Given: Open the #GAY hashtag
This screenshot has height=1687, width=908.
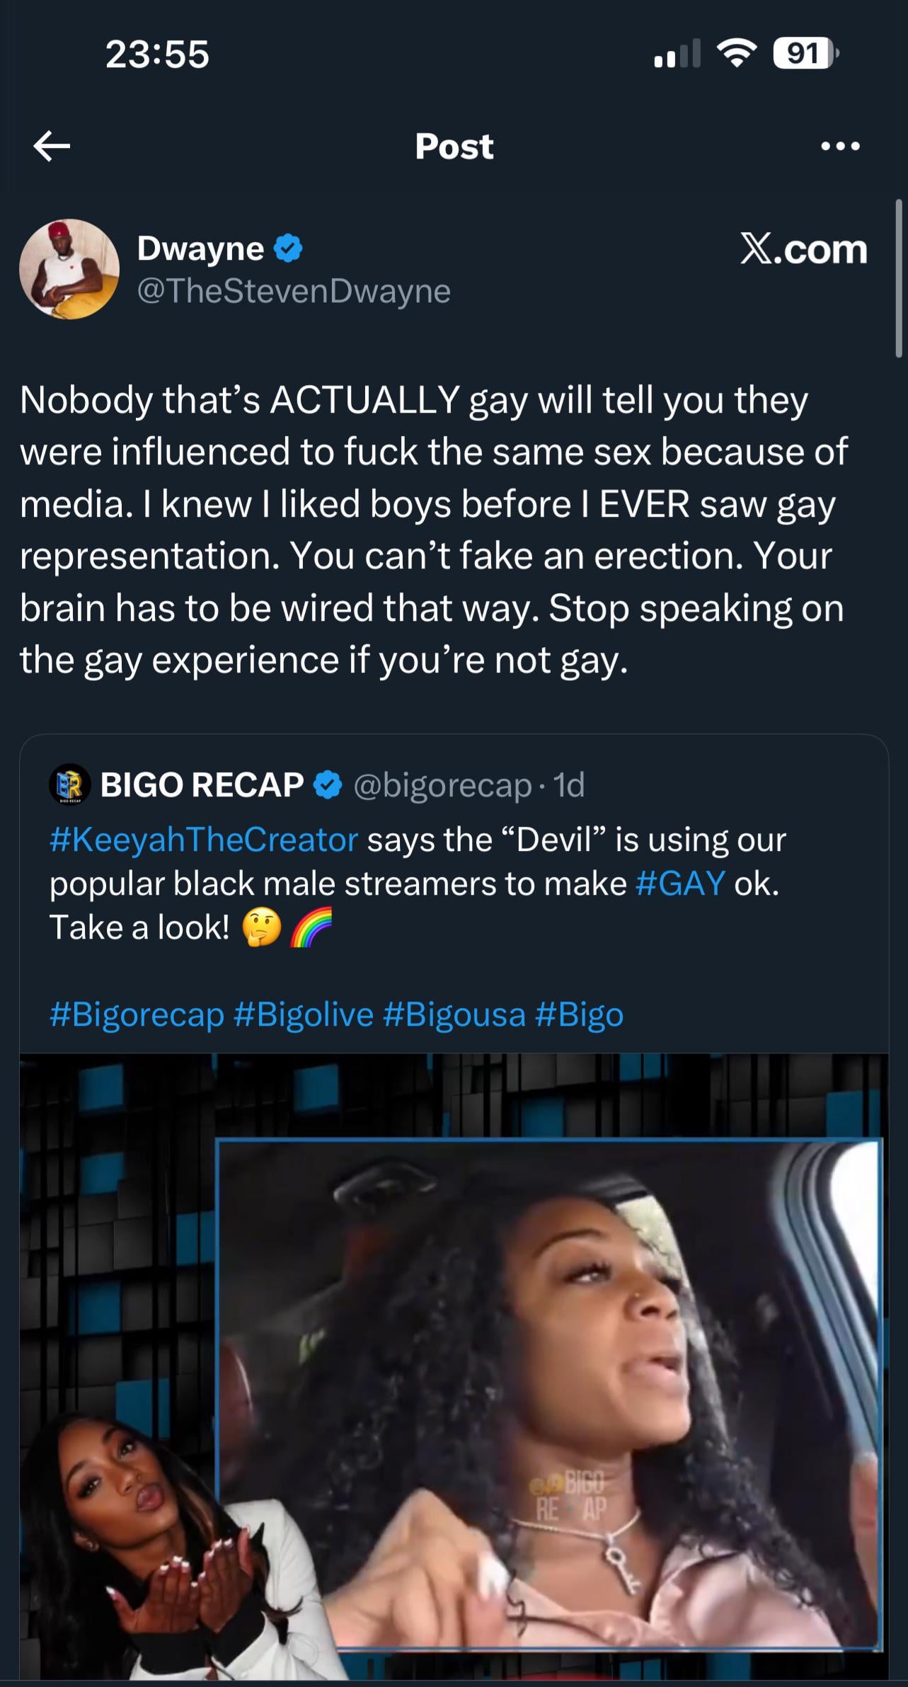Looking at the screenshot, I should 680,883.
